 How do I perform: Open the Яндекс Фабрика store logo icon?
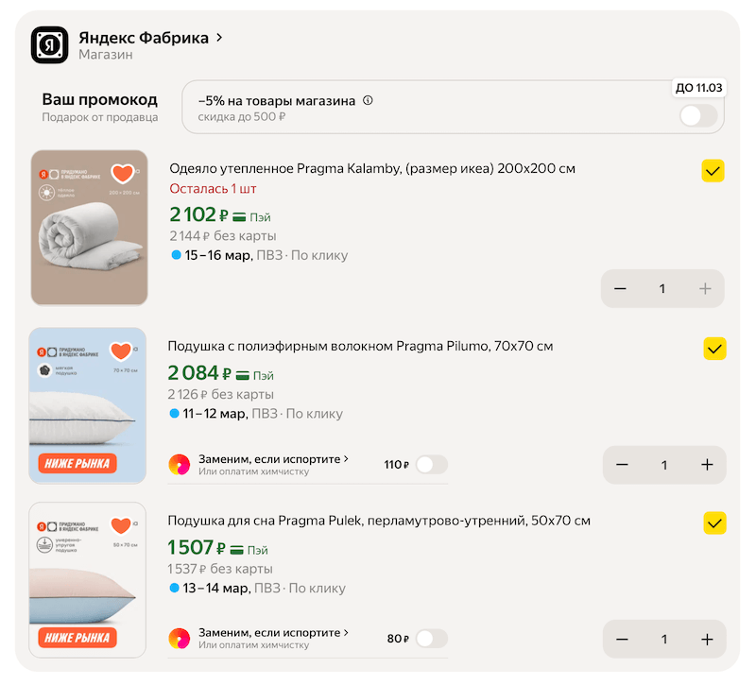coord(50,44)
